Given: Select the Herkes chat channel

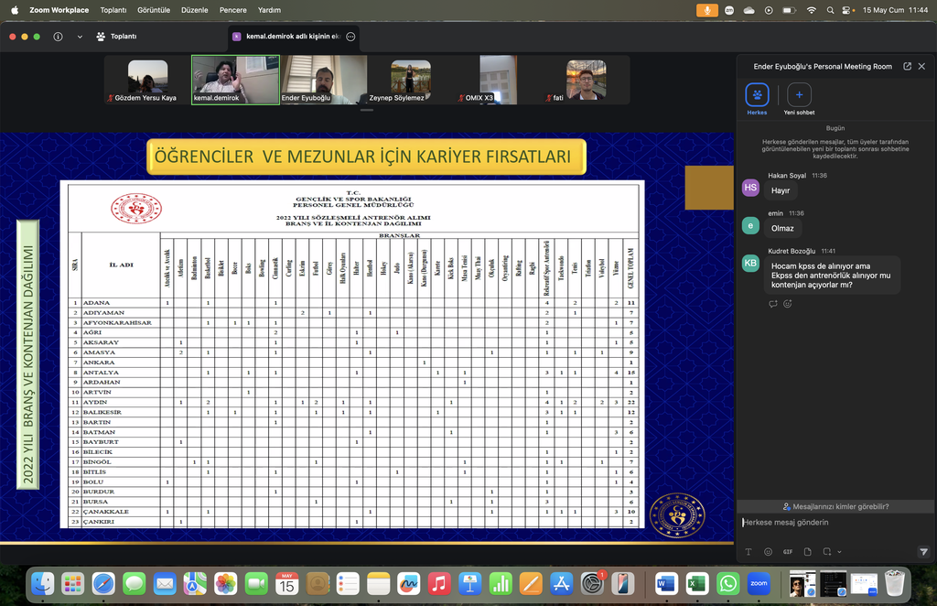Looking at the screenshot, I should point(757,99).
